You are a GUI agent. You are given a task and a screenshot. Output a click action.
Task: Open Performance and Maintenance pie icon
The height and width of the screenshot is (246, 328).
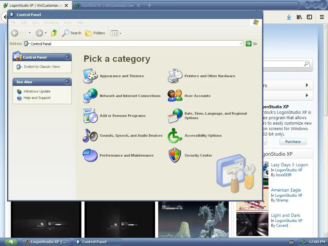tap(90, 155)
